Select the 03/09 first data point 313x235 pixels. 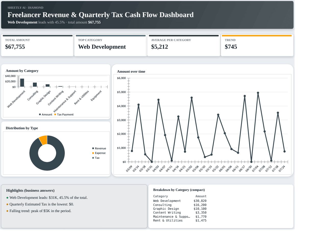pos(132,151)
